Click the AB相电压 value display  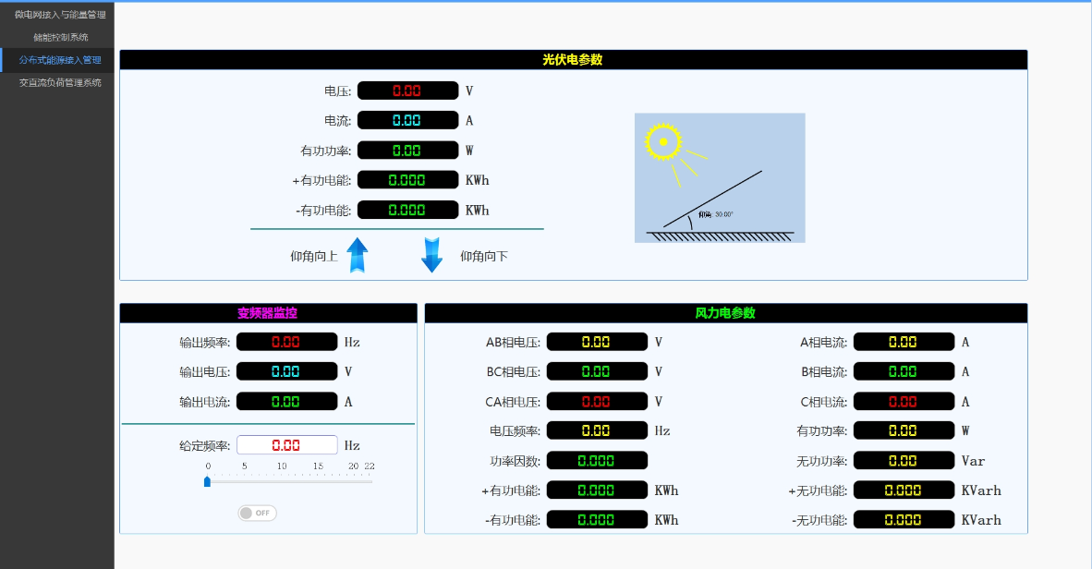[597, 342]
